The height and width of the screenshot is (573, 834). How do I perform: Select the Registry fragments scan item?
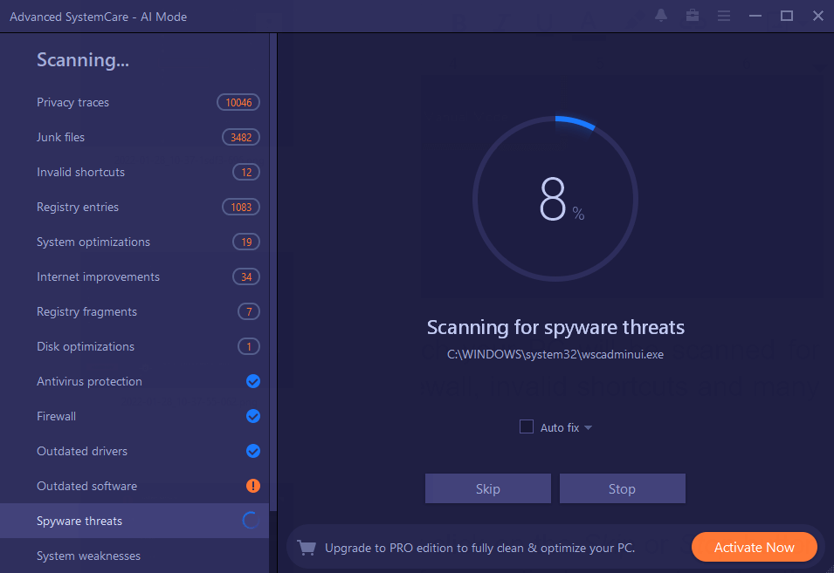coord(134,311)
